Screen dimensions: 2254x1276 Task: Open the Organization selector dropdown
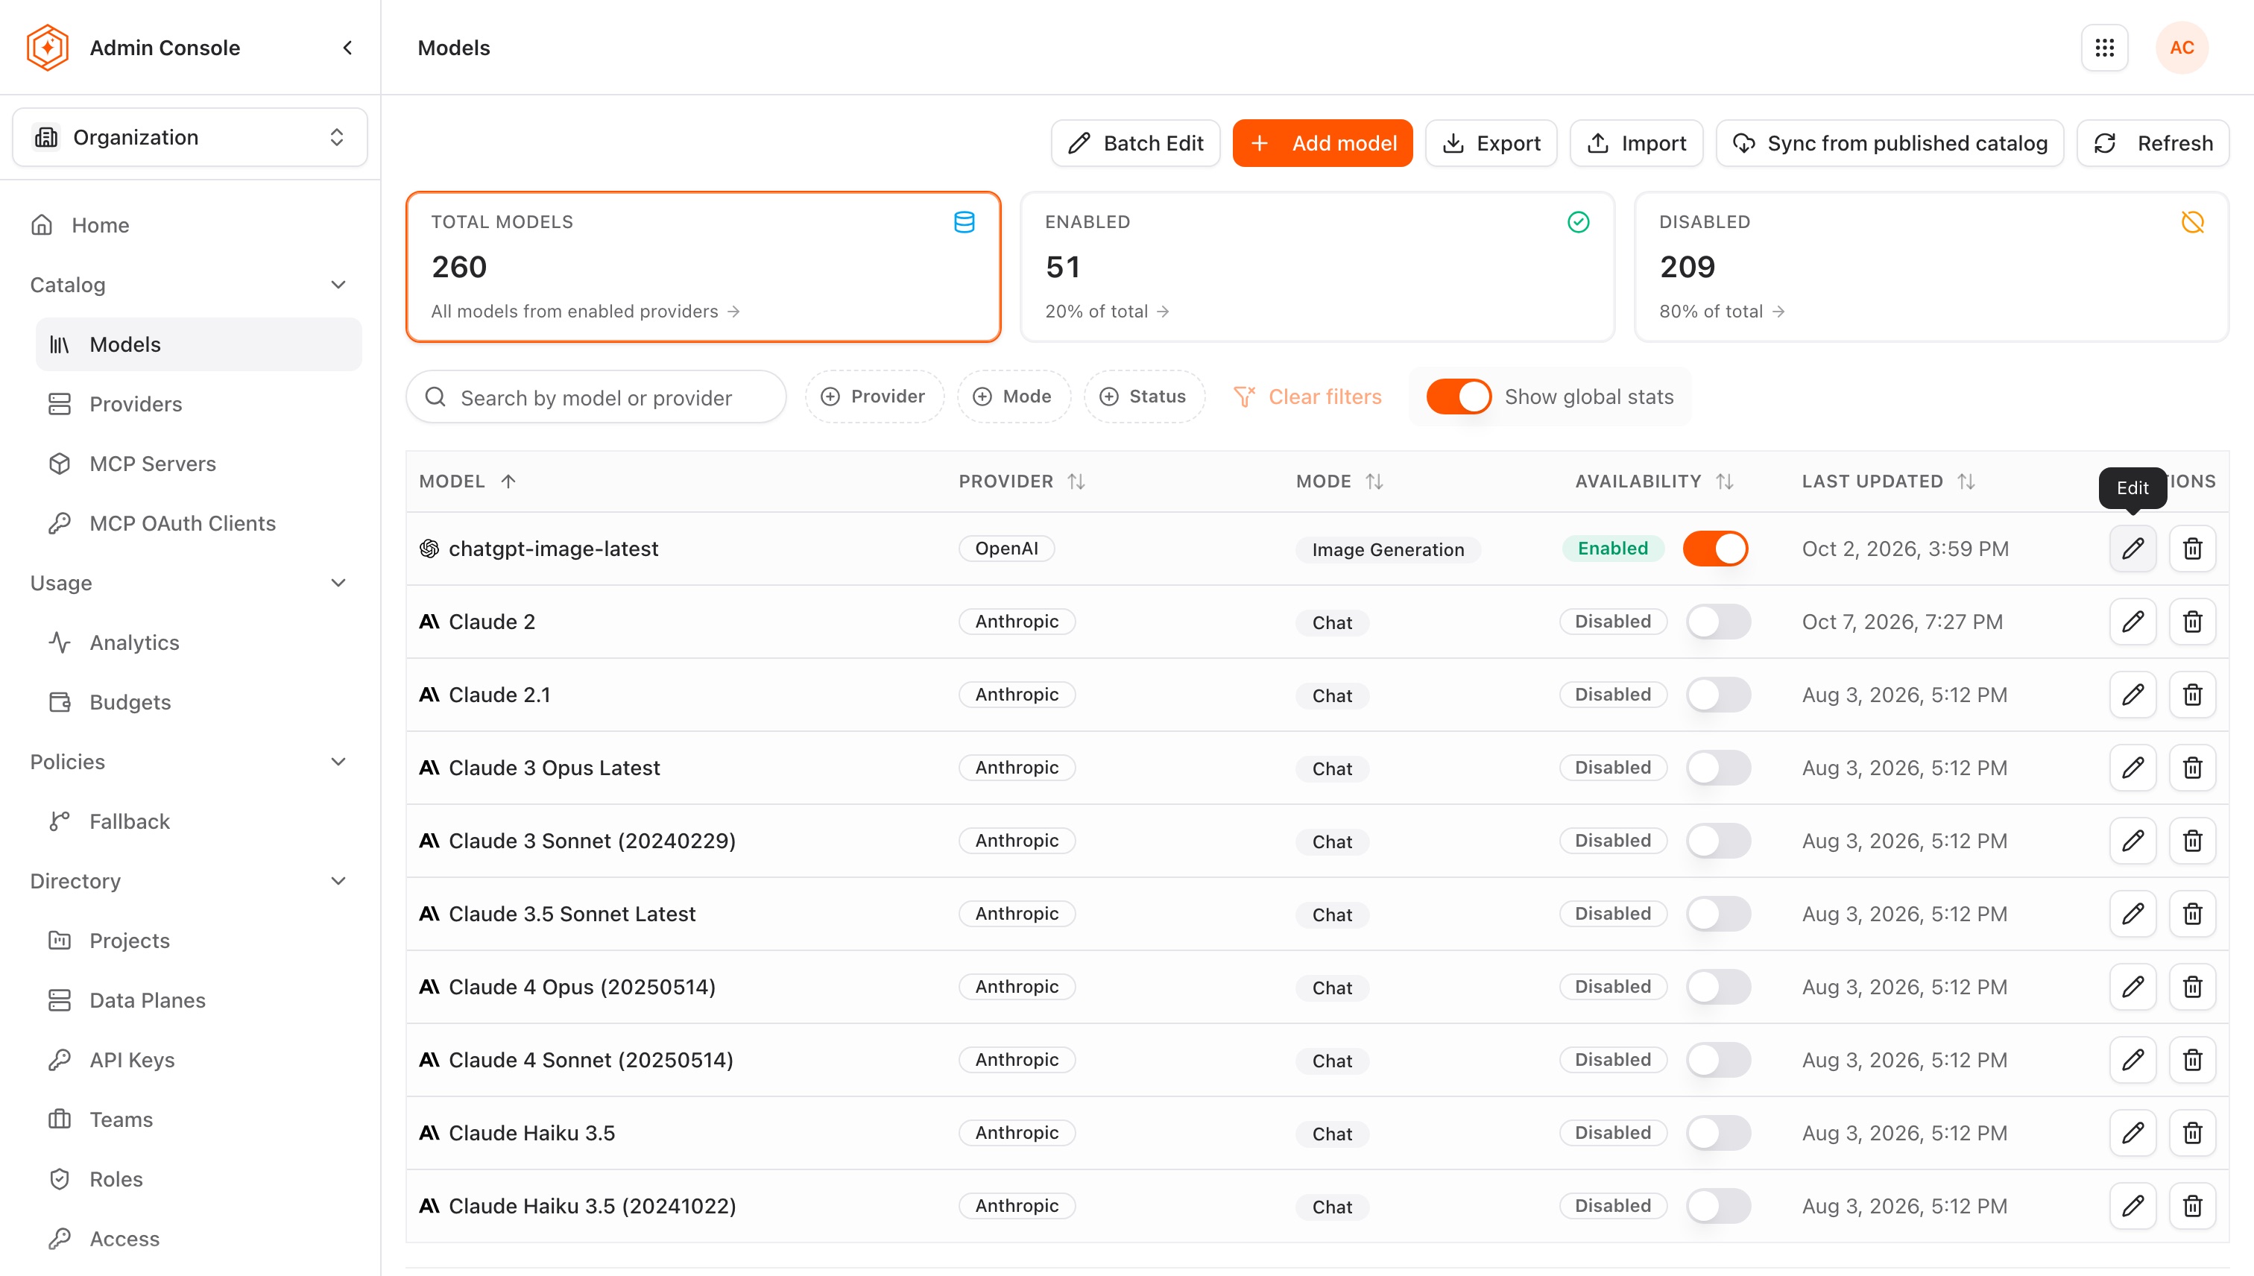pyautogui.click(x=189, y=138)
